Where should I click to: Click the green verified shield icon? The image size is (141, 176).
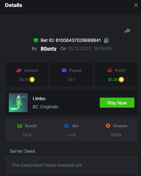(x=36, y=40)
